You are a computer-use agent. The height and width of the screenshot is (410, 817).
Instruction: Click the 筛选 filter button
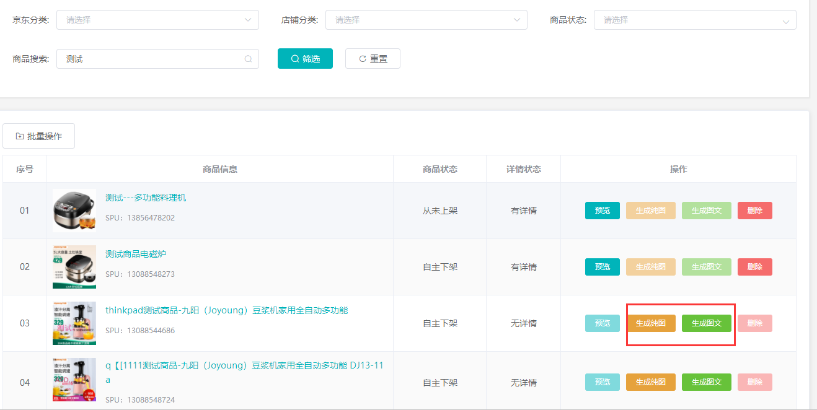coord(305,59)
